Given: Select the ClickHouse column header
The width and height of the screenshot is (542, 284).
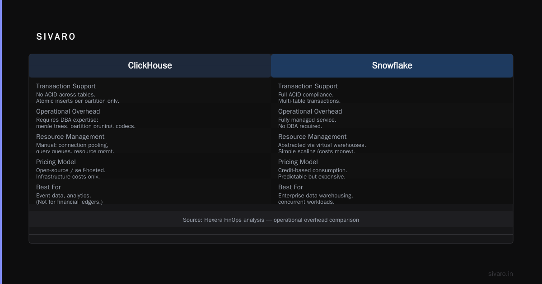Looking at the screenshot, I should pos(150,66).
